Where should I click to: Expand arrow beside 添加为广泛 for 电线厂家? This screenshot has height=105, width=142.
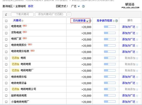pyautogui.click(x=137, y=40)
